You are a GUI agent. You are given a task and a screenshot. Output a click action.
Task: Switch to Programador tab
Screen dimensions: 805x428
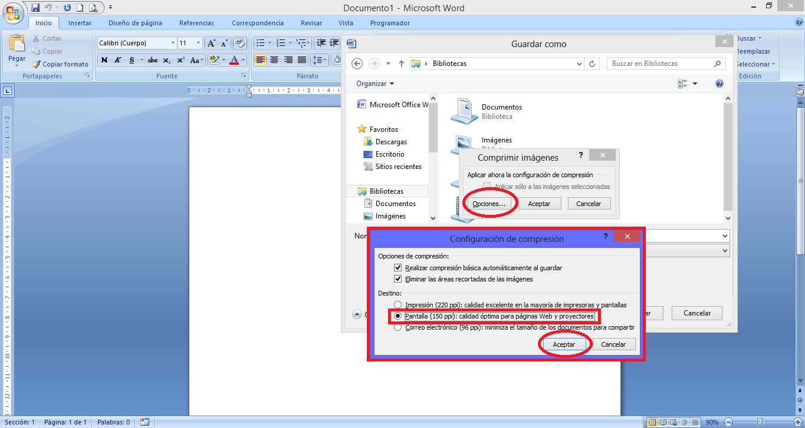coord(390,23)
